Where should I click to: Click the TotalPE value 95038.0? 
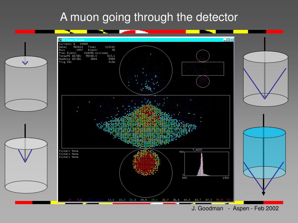(x=91, y=56)
